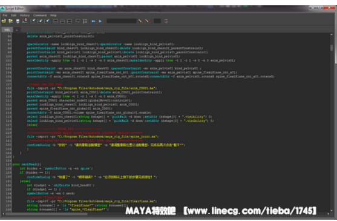Image resolution: width=337 pixels, height=221 pixels.
Task: Toggle Echo All Commands icon
Action: point(78,21)
